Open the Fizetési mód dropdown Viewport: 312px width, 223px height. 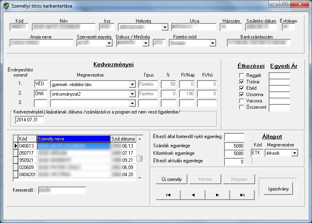[x=213, y=43]
